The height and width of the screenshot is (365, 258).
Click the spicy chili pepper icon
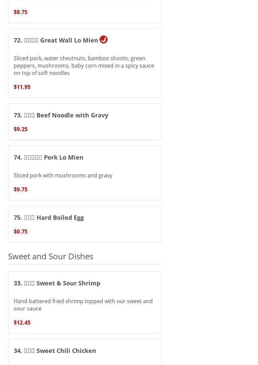coord(103,39)
